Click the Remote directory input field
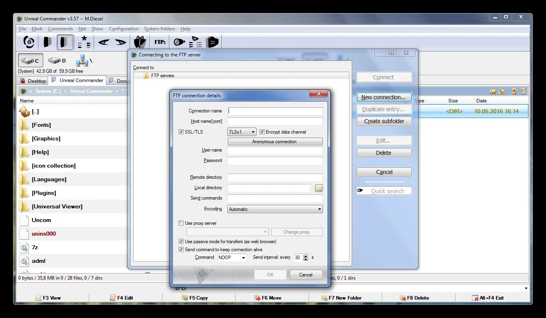The width and height of the screenshot is (546, 318). pos(275,178)
